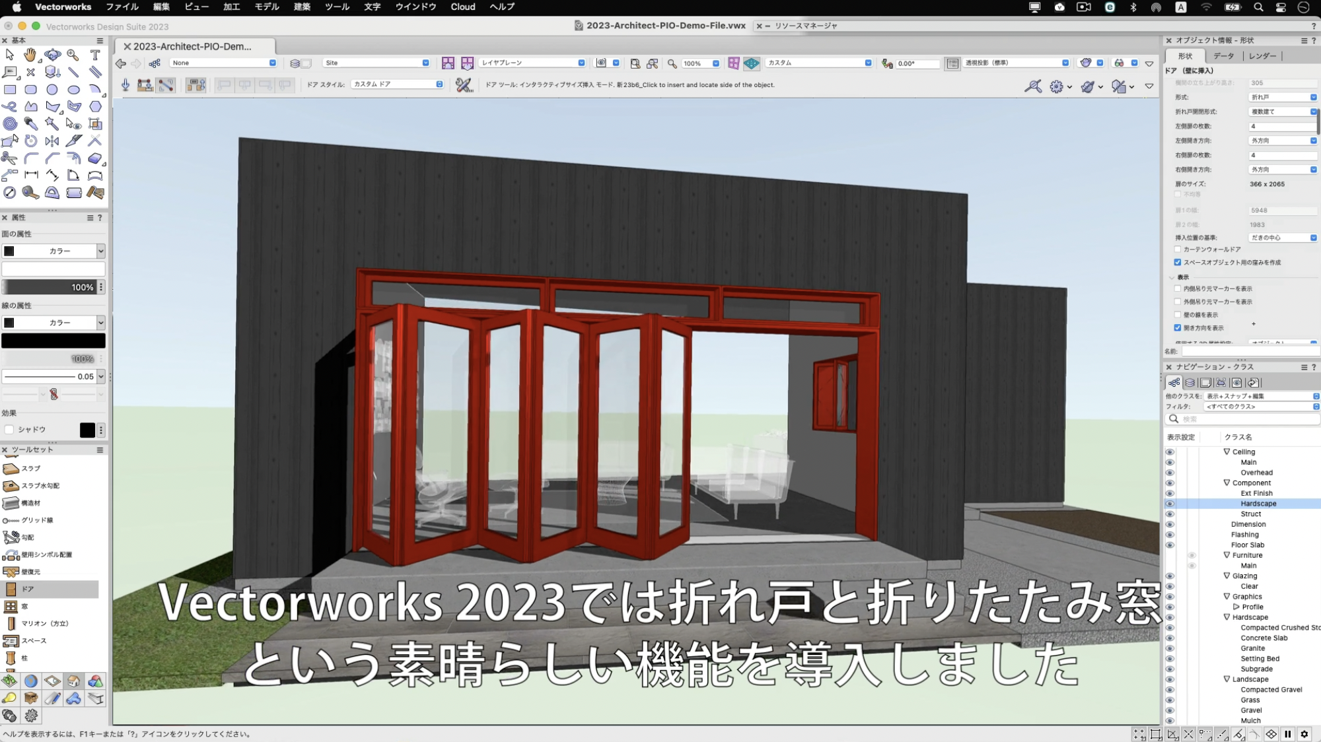This screenshot has width=1321, height=742.
Task: Select the Circle tool
Action: tap(52, 89)
